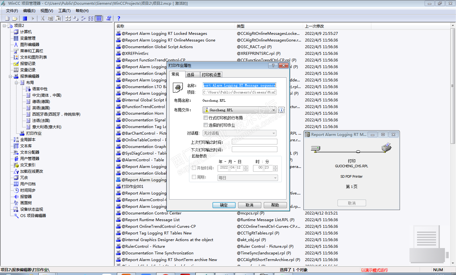Click the 报警记录 icon in project tree
Screen dimensions: 456x275
point(16,63)
